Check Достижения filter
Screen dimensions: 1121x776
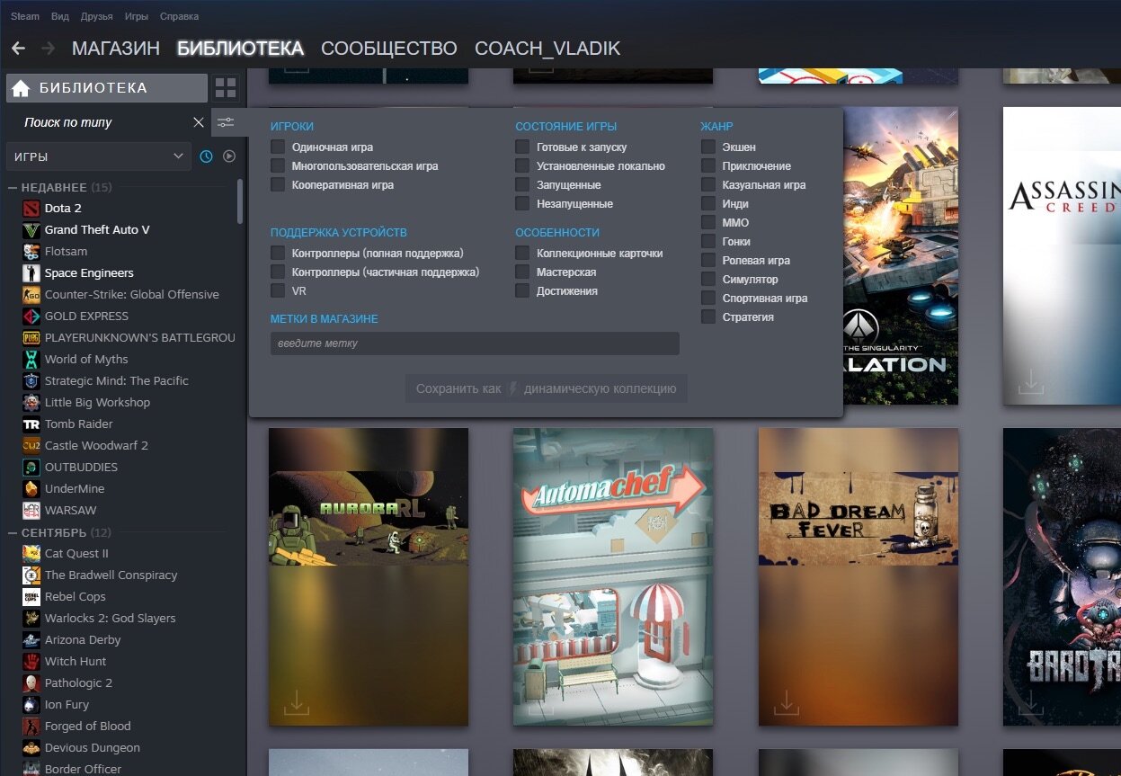(522, 290)
